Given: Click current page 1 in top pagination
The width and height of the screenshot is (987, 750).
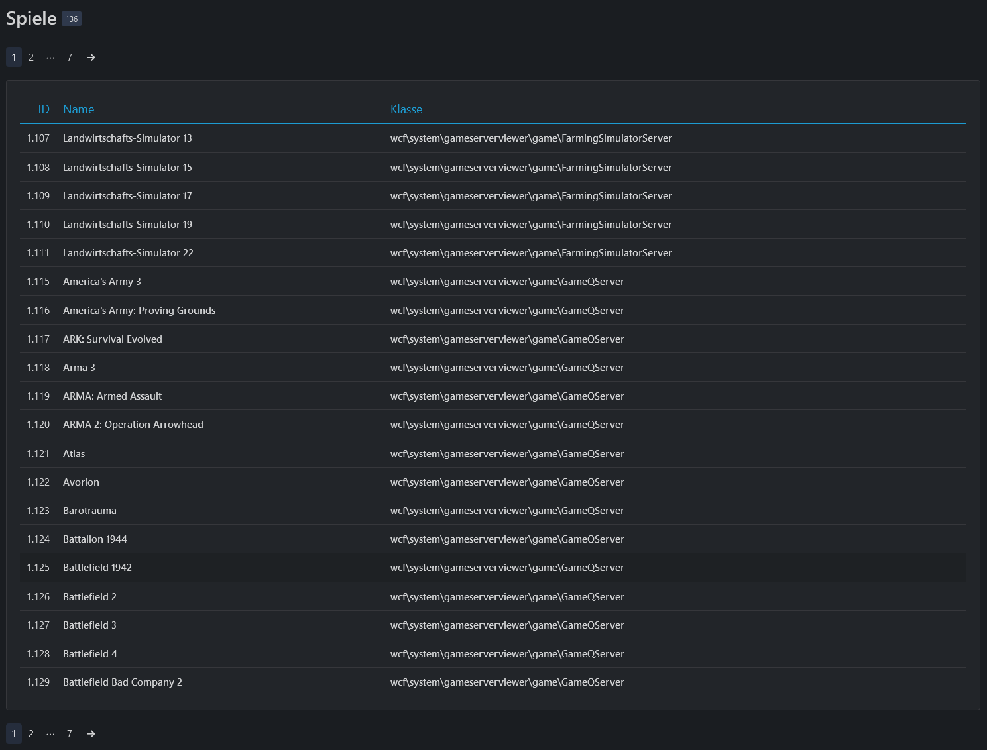Looking at the screenshot, I should click(x=14, y=58).
